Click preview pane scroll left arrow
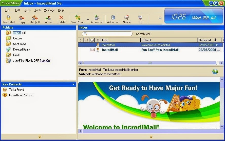The width and height of the screenshot is (225, 141). point(80,131)
